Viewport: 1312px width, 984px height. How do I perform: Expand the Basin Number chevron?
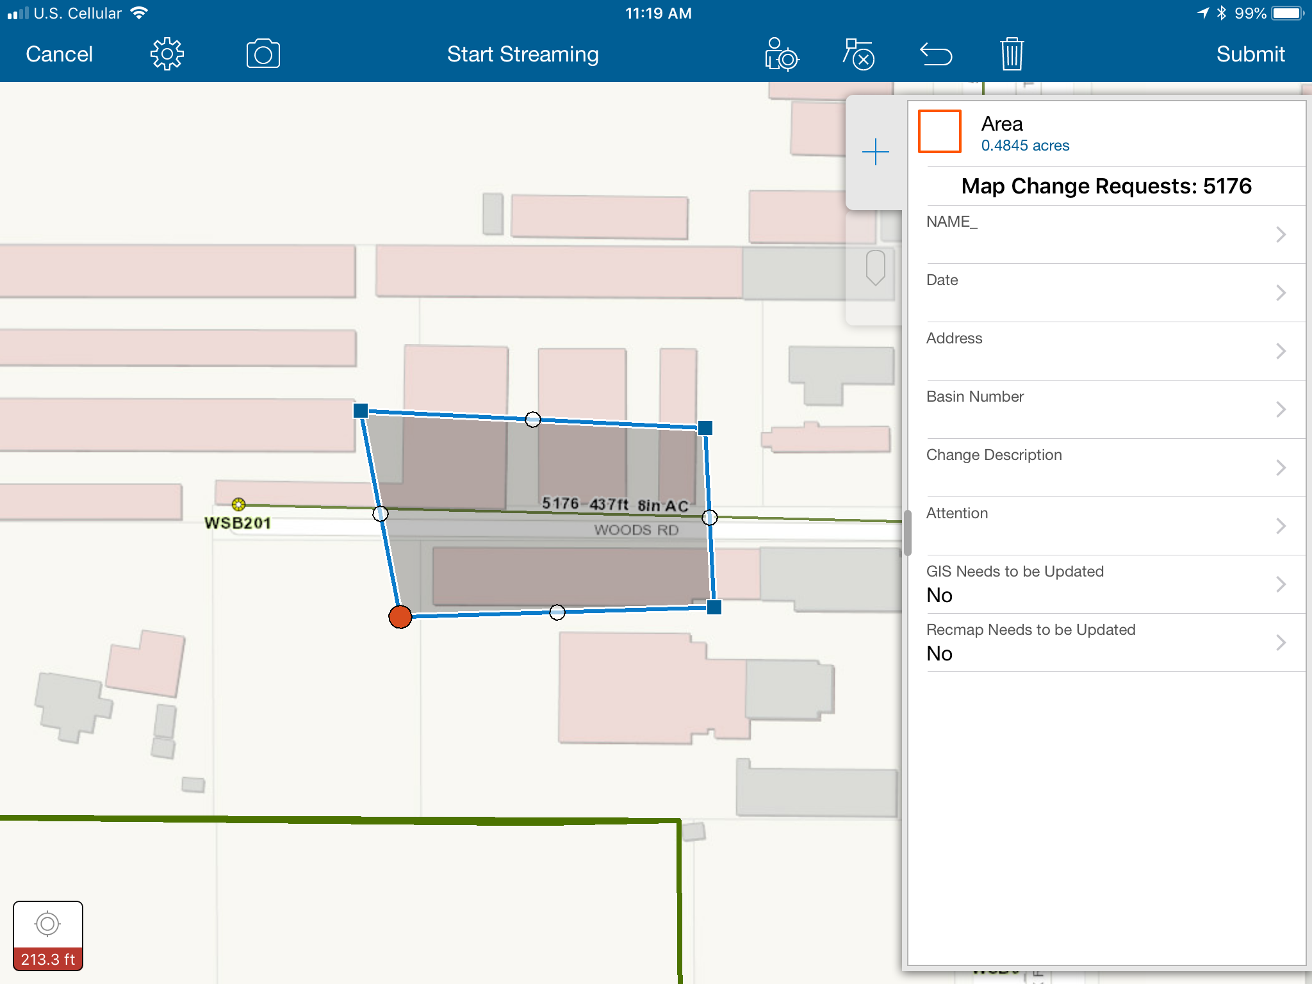click(x=1281, y=409)
